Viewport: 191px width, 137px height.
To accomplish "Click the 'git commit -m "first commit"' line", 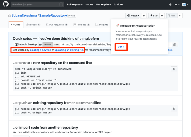I will [36, 80].
